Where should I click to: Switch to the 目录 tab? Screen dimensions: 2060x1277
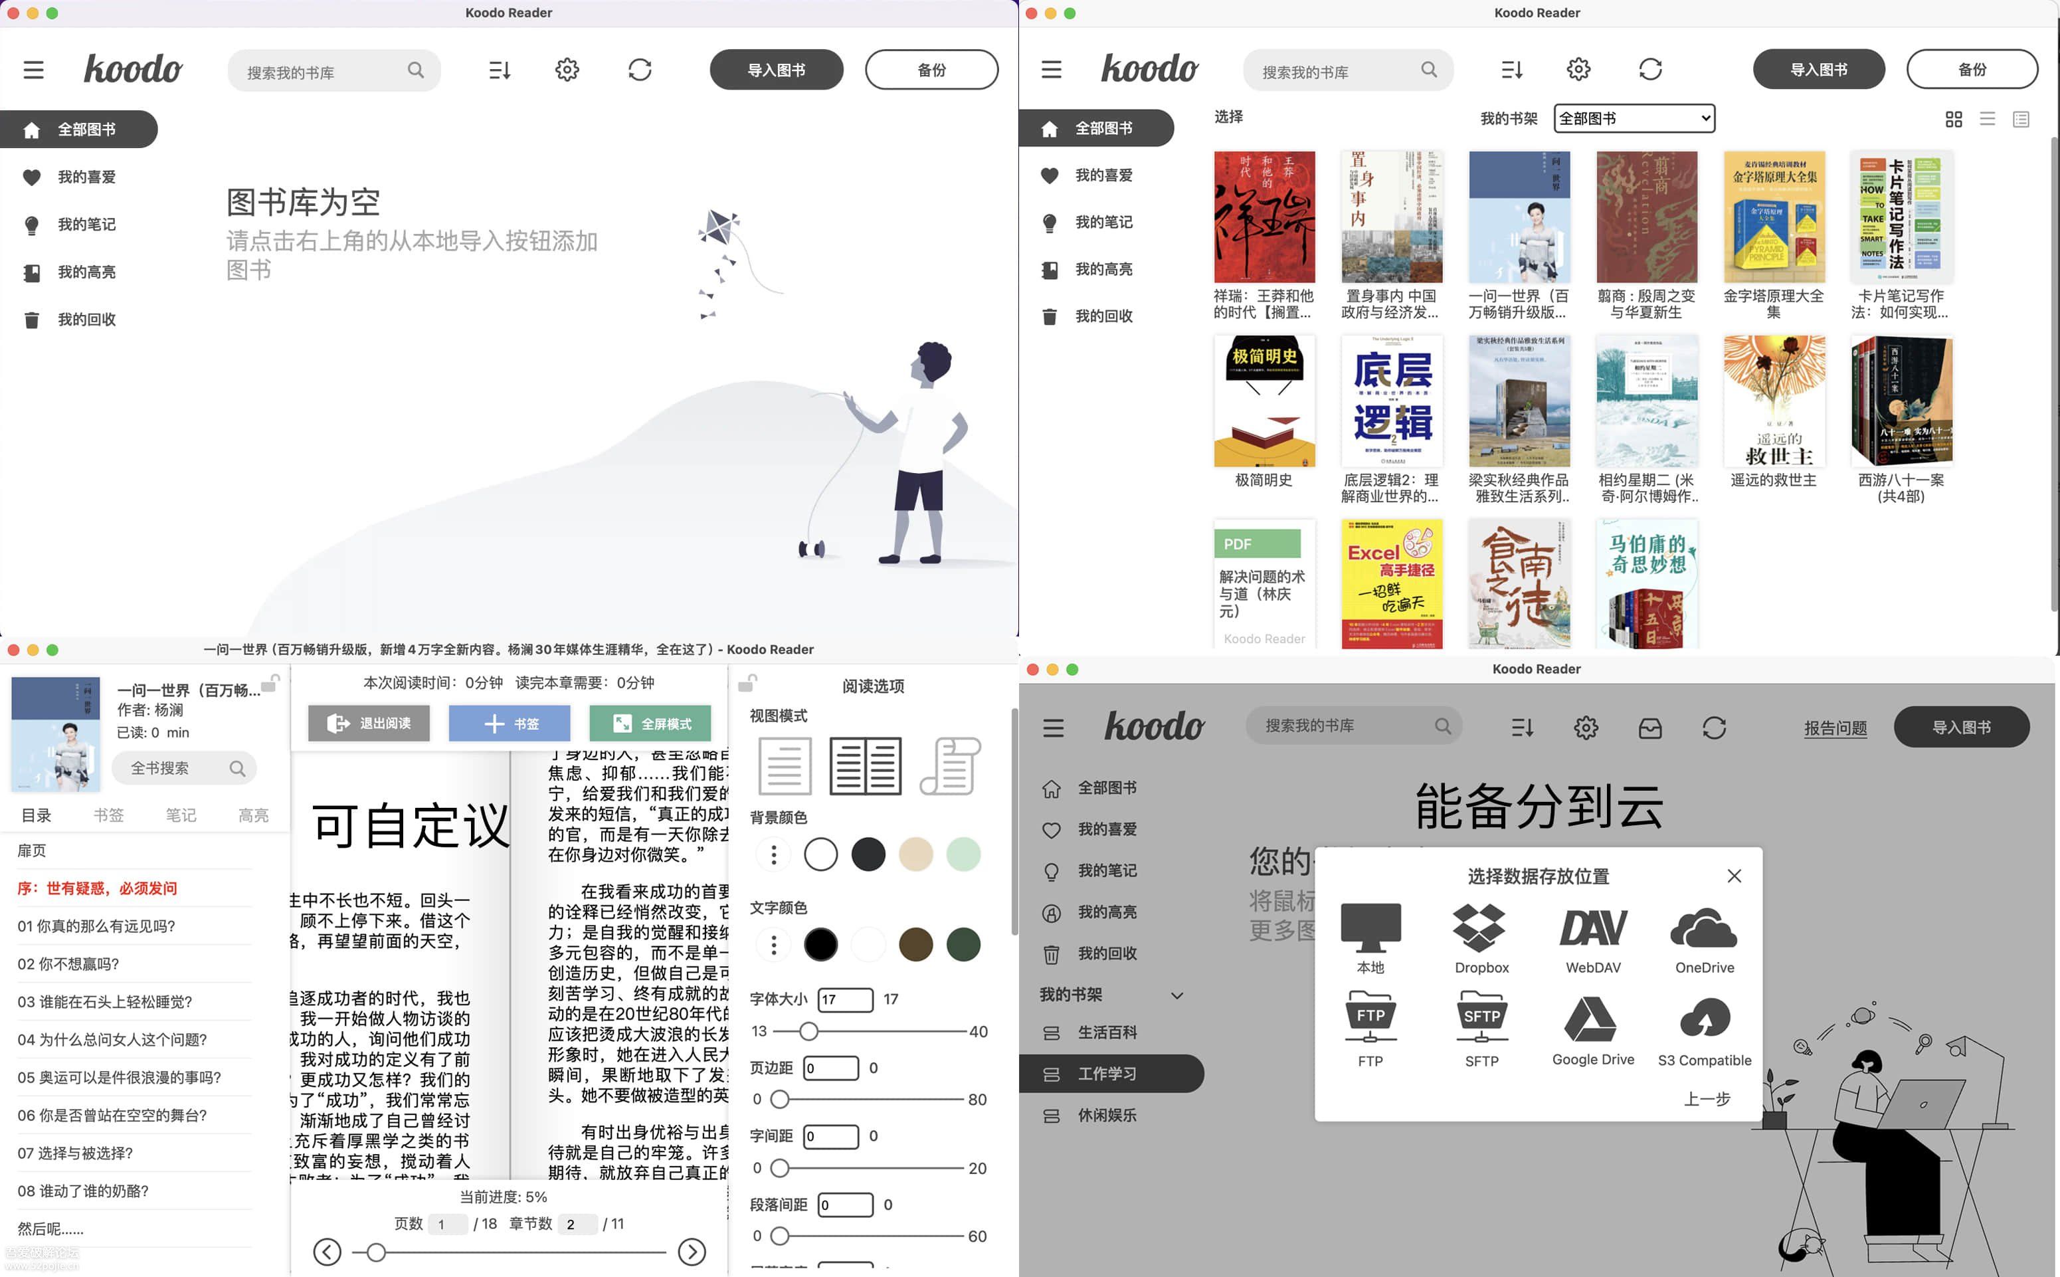point(37,815)
